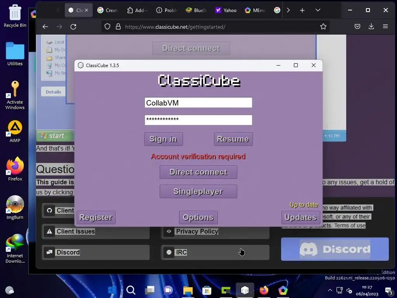Open weather widget on taskbar
This screenshot has height=298, width=397.
tap(10, 290)
